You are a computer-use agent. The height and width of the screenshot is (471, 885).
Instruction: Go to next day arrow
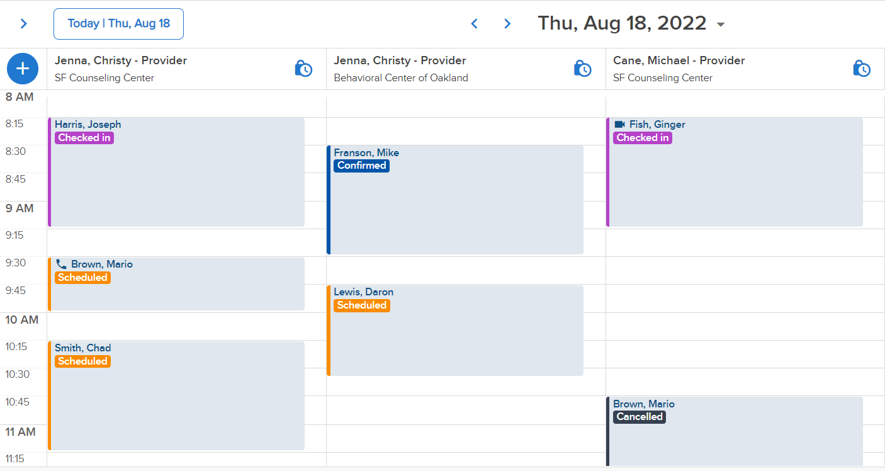click(x=507, y=24)
